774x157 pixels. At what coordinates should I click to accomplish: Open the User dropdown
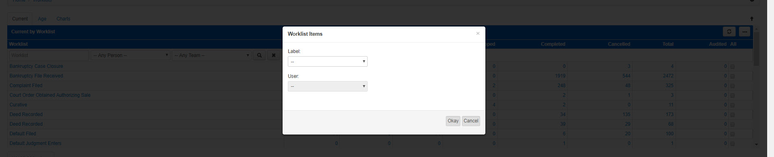328,86
